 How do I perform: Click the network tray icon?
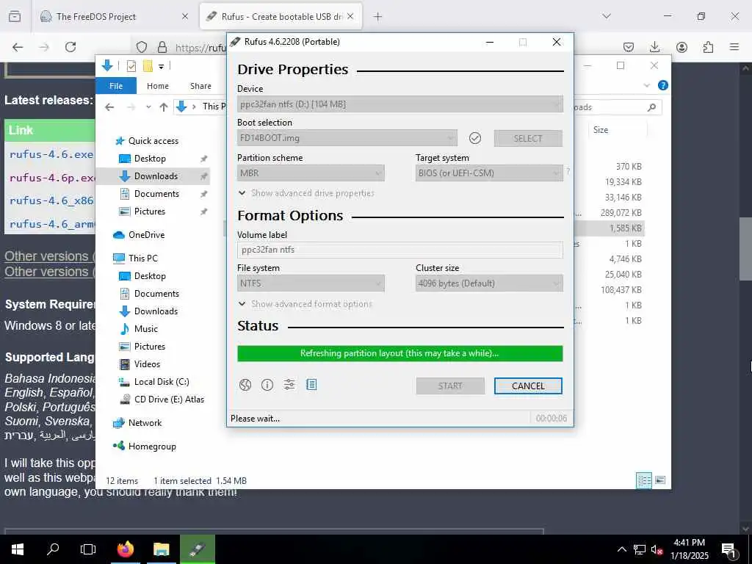(640, 549)
